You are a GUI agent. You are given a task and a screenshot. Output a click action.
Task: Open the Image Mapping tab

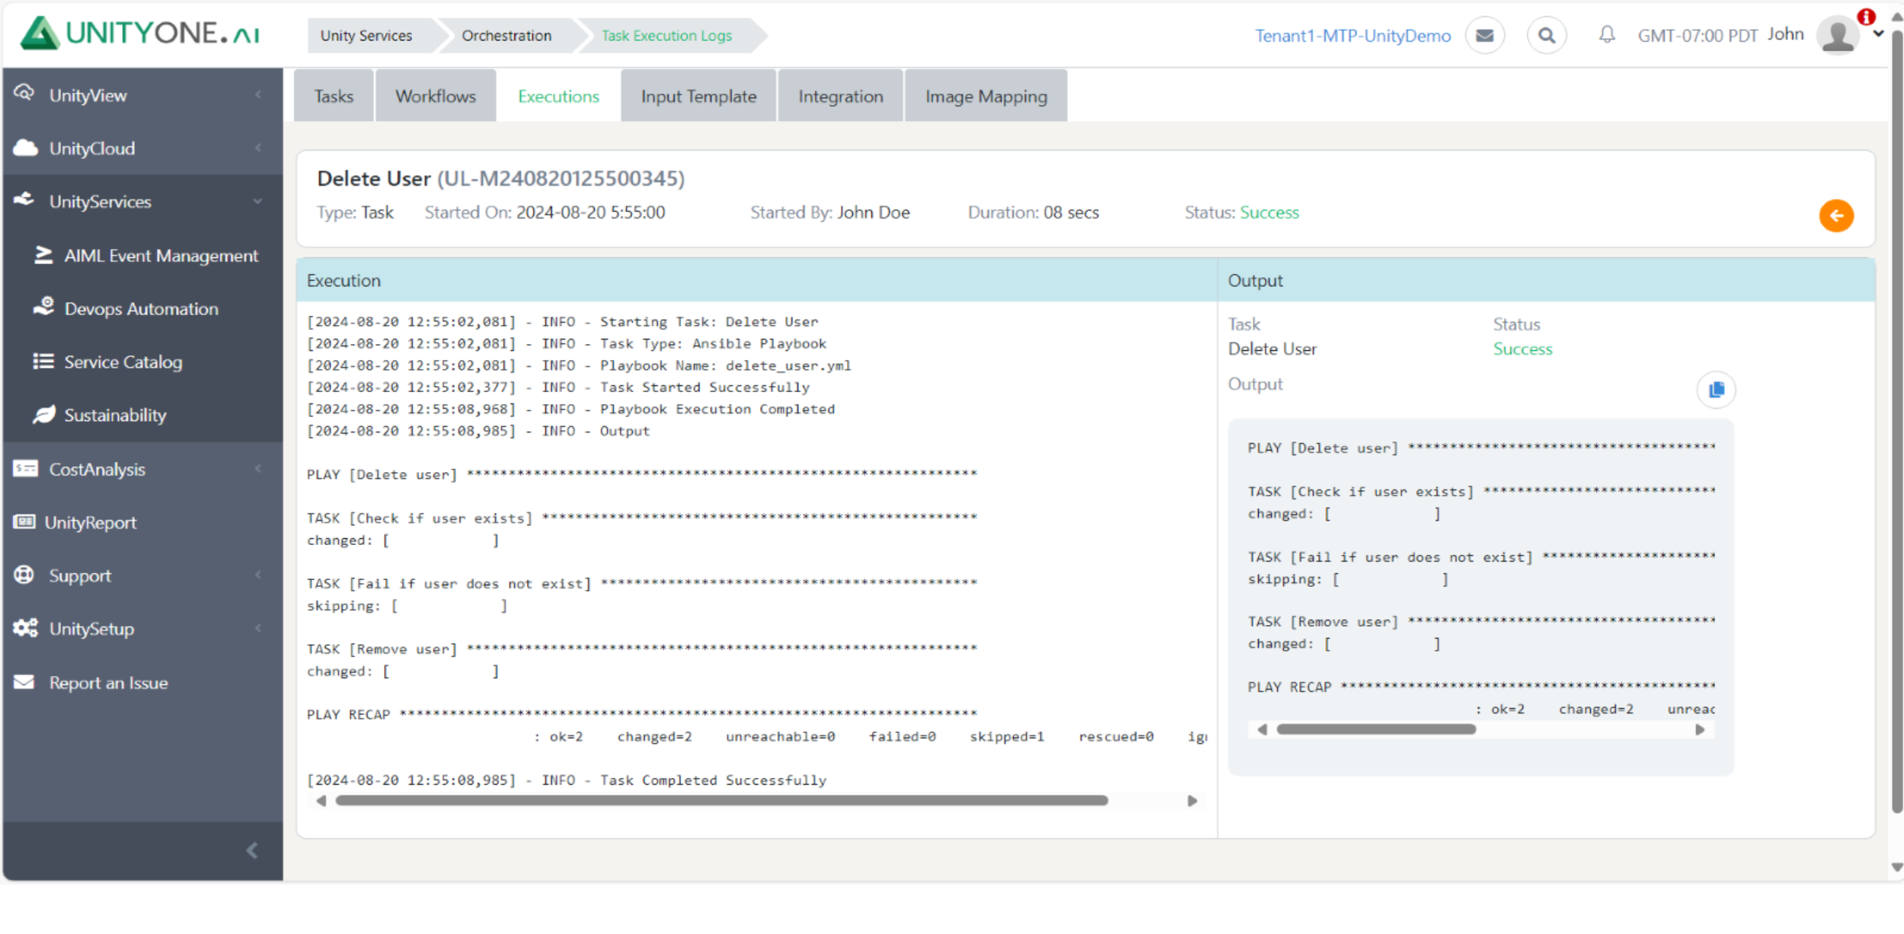[986, 96]
